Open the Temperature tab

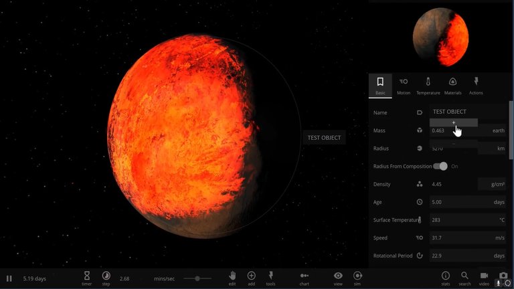tap(428, 86)
